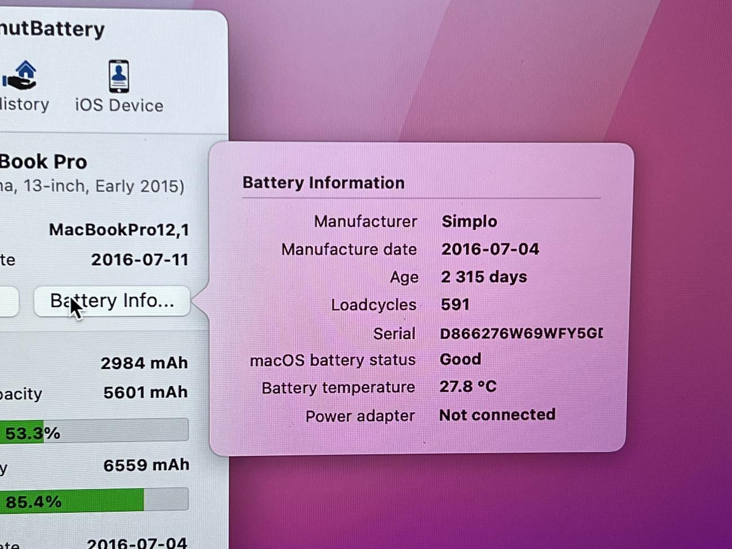The height and width of the screenshot is (549, 732).
Task: Select the date '2016-07-11'
Action: (x=140, y=260)
